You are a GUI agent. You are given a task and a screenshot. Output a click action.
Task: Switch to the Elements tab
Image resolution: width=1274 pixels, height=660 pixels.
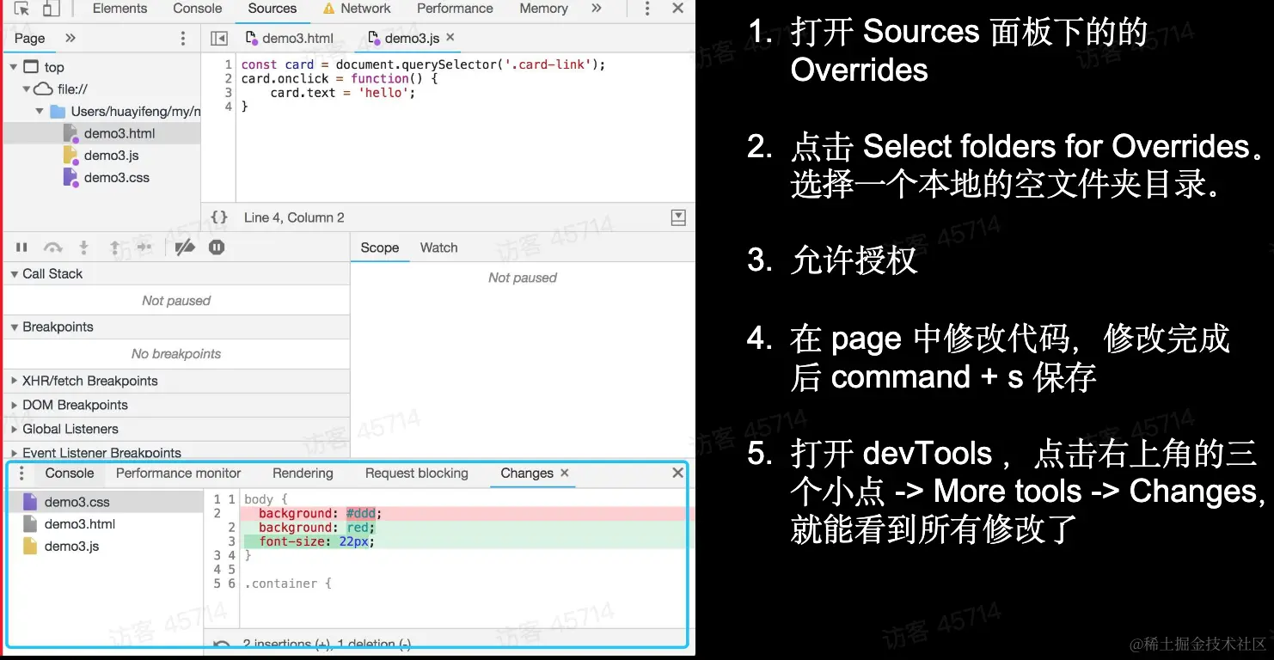(x=119, y=9)
